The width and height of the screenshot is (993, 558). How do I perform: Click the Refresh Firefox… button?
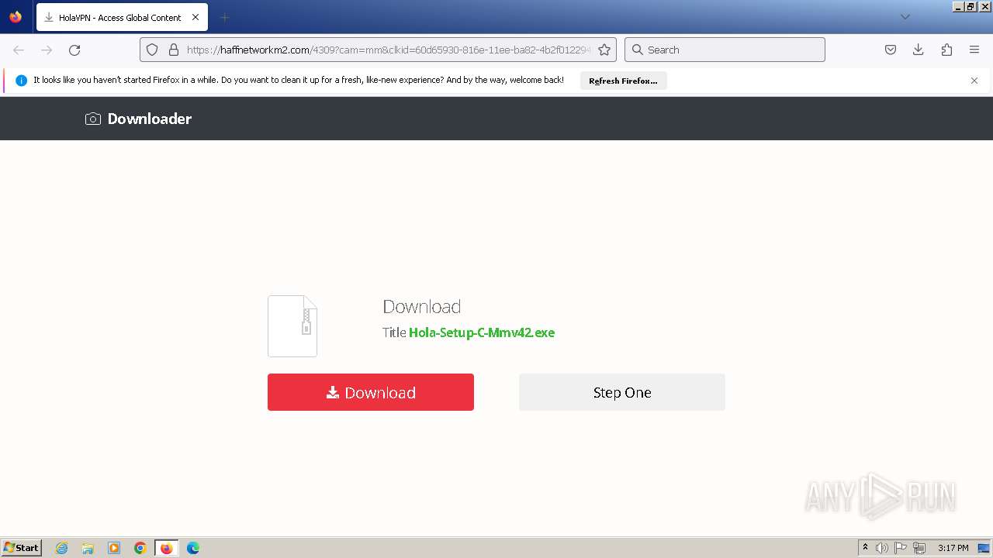coord(623,81)
